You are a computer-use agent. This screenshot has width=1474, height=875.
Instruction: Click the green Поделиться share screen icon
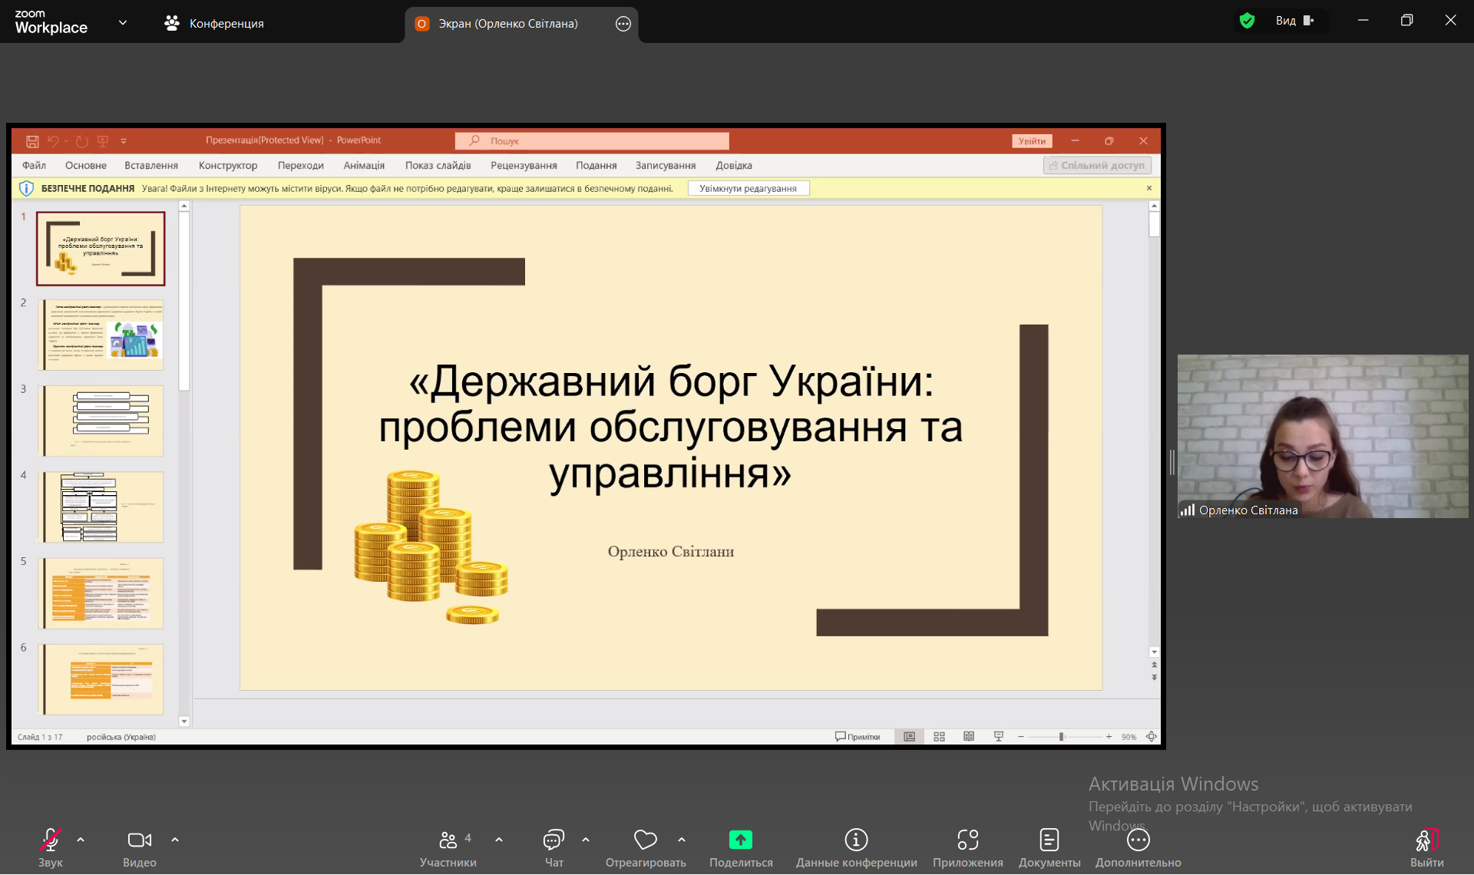tap(740, 840)
